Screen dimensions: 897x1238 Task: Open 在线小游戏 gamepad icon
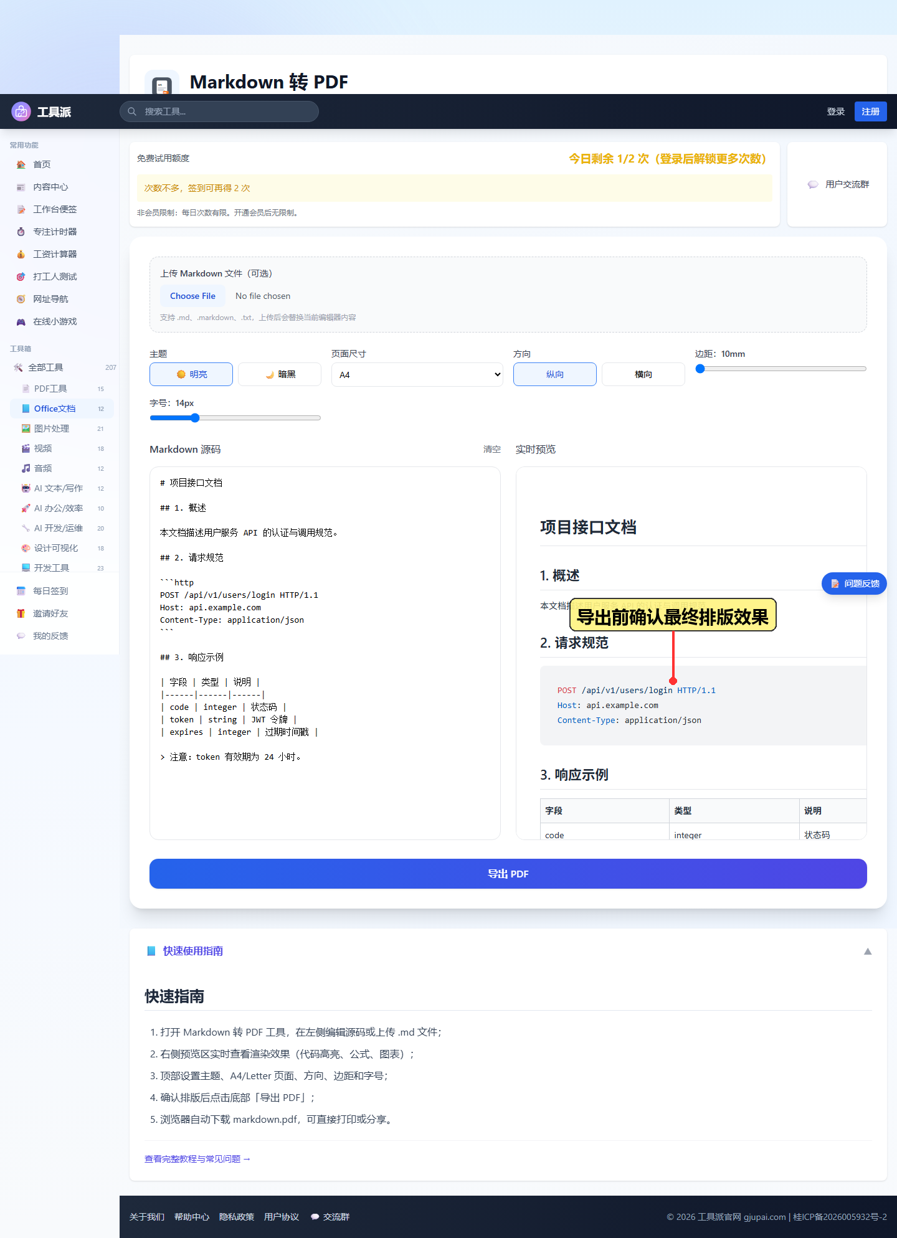21,321
